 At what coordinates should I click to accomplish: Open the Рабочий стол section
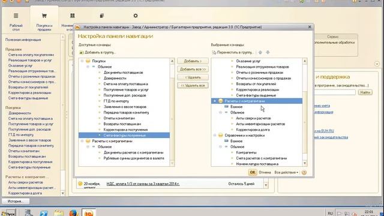point(16,22)
